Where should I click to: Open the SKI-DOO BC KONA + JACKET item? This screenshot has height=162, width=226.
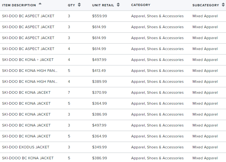(x=28, y=60)
